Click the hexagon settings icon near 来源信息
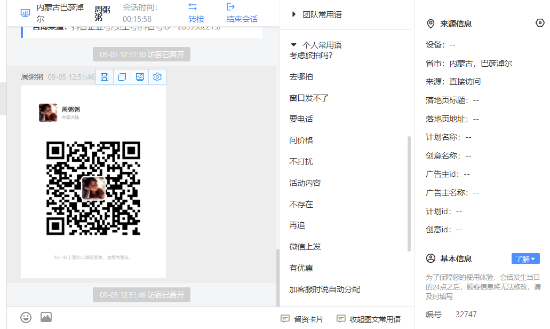Screen dimensions: 550x329 coord(540,23)
